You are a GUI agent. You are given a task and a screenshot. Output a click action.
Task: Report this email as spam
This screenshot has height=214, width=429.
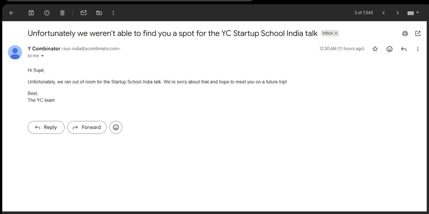46,13
